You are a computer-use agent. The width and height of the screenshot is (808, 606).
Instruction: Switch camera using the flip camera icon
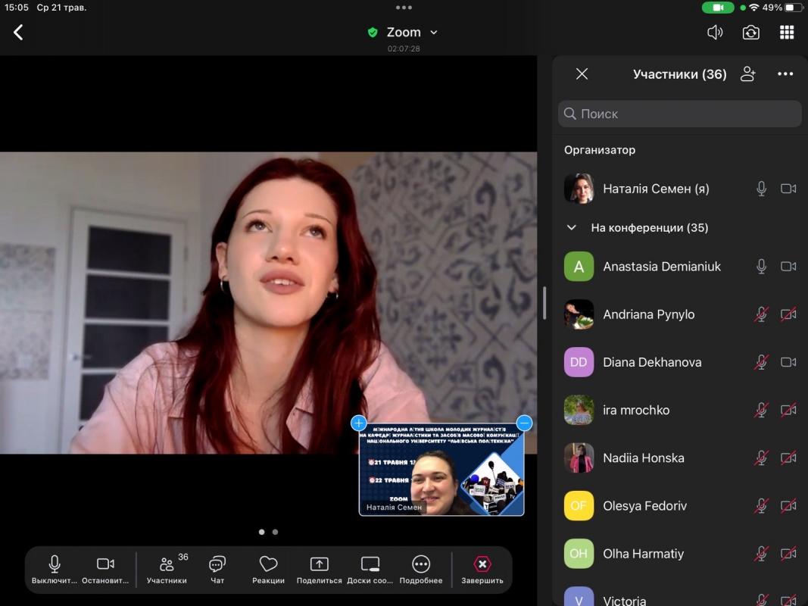click(750, 32)
